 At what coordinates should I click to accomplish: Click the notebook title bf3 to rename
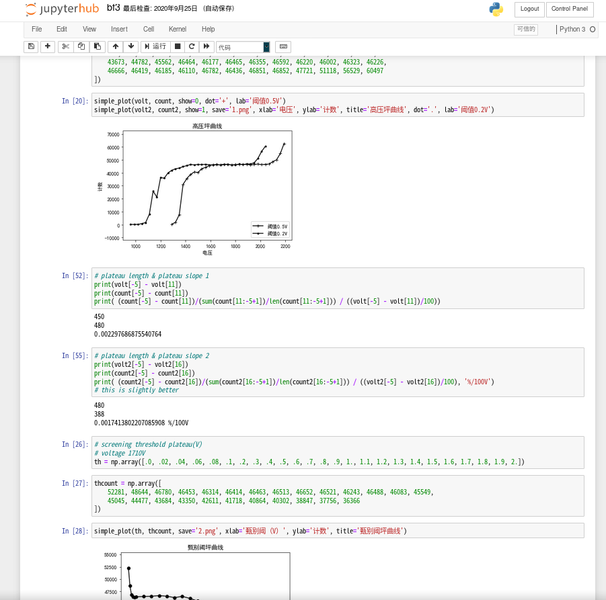(114, 8)
